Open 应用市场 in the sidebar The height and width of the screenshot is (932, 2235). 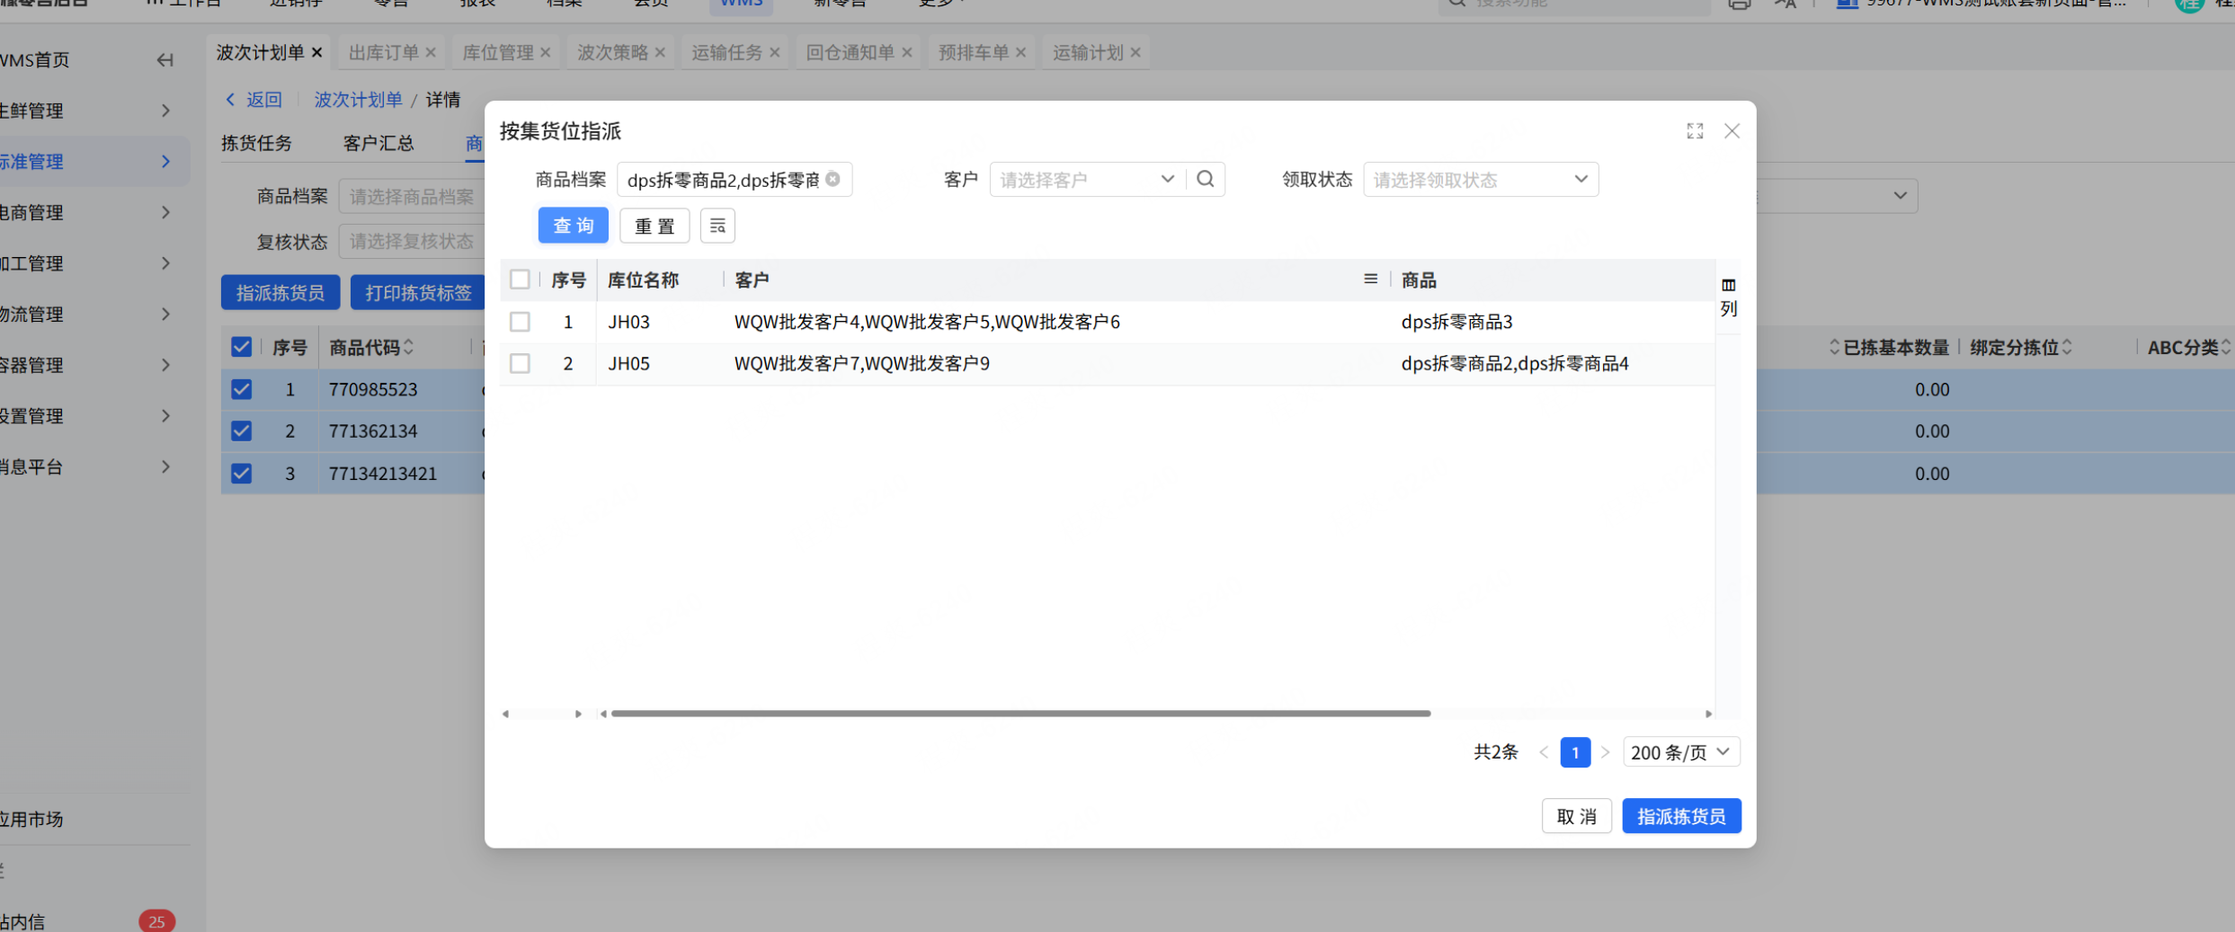point(32,819)
